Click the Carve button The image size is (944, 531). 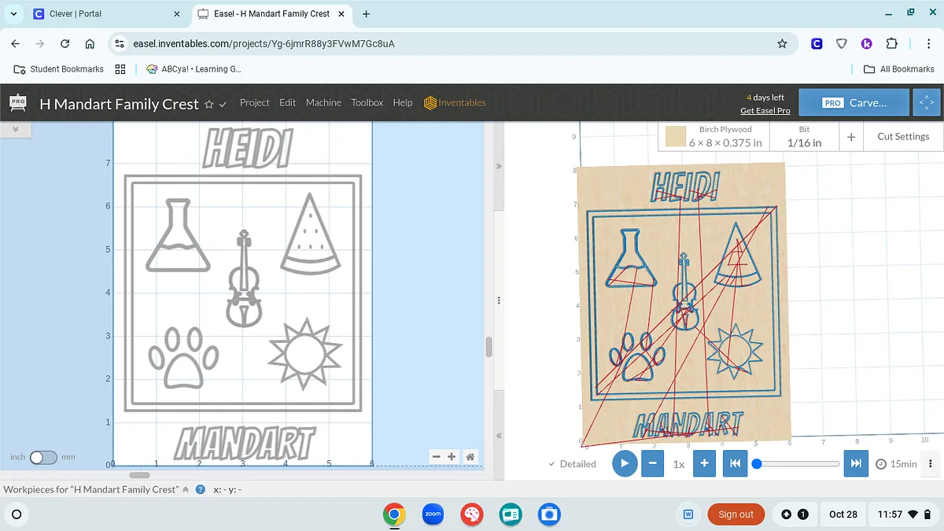click(x=855, y=103)
